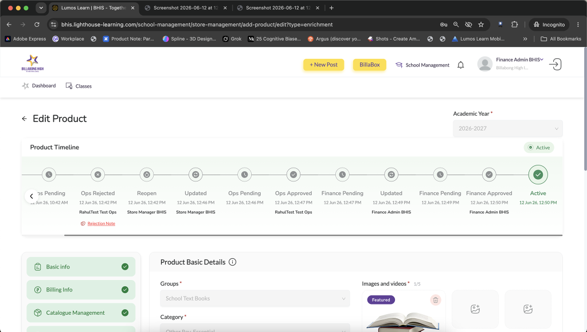Open the notifications bell
The width and height of the screenshot is (587, 332).
(x=460, y=65)
